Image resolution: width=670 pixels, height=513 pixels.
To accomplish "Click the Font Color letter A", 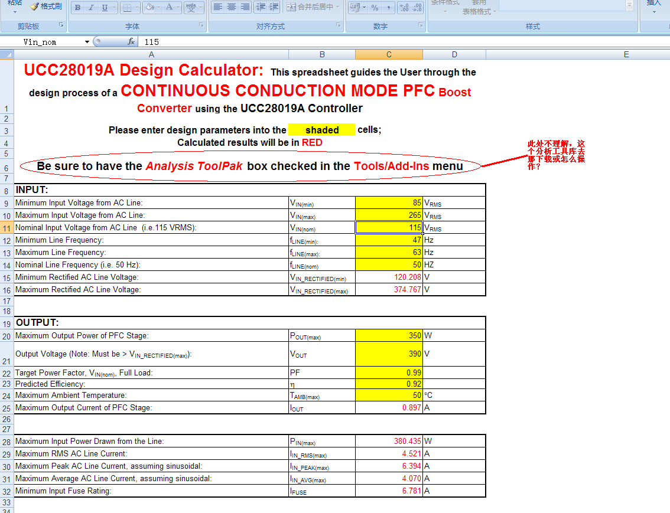I will 169,7.
